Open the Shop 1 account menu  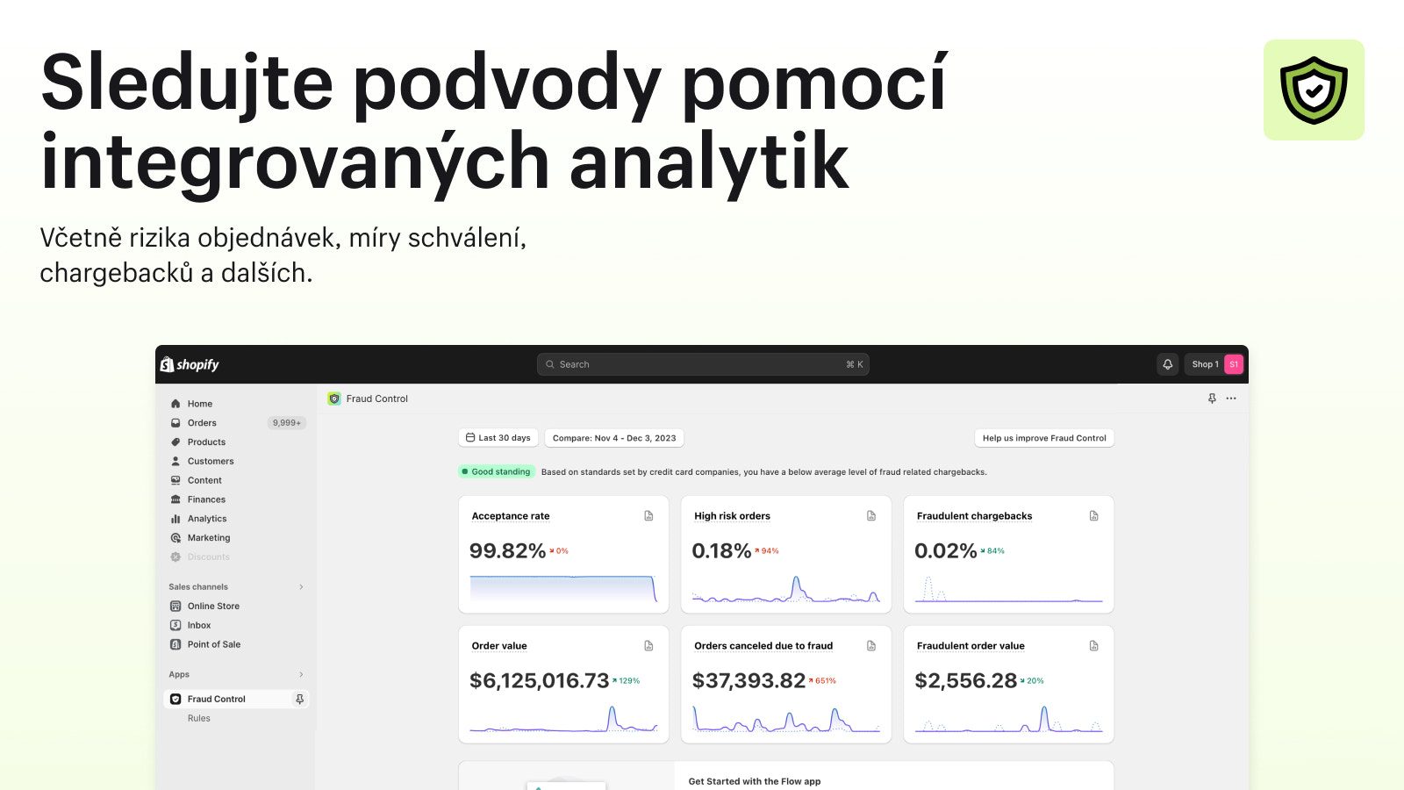pos(1214,364)
